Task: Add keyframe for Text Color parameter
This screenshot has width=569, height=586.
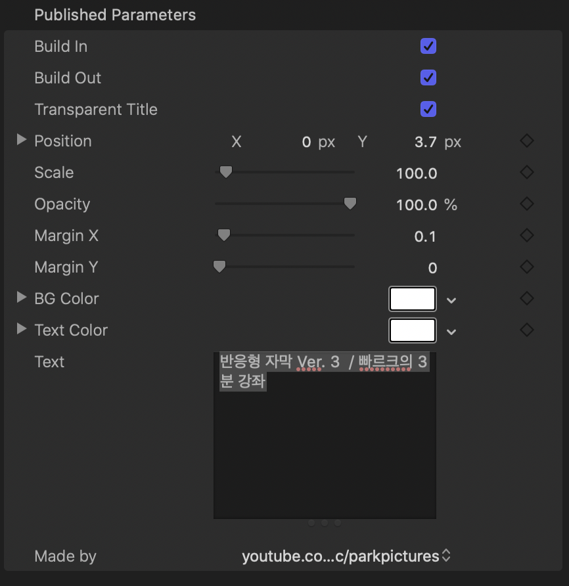Action: pos(527,330)
